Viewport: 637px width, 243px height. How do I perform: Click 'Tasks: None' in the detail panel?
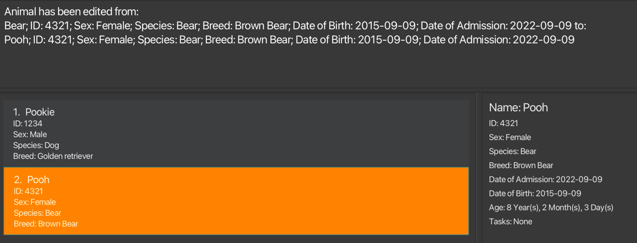pos(510,221)
